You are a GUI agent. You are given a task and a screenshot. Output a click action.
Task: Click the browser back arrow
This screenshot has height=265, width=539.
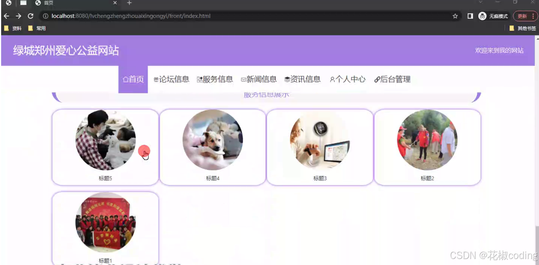tap(6, 16)
